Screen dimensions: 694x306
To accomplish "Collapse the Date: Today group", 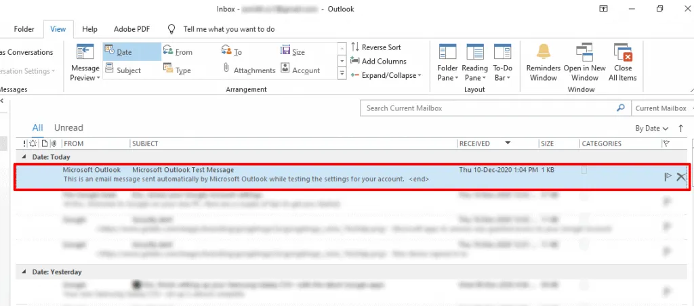I will (24, 157).
